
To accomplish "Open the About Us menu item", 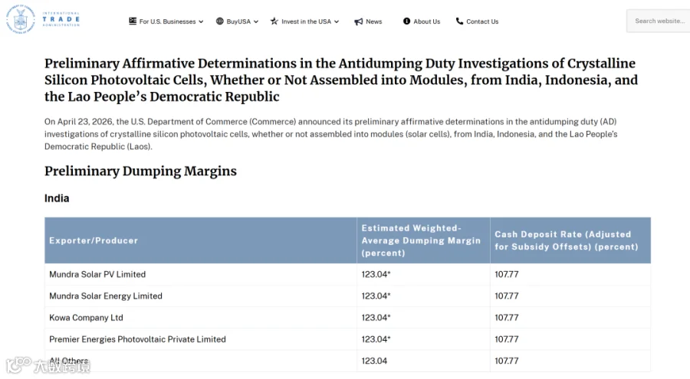I will (x=426, y=21).
